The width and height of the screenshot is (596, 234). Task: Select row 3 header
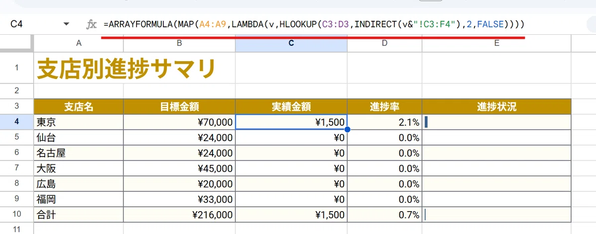coord(17,106)
